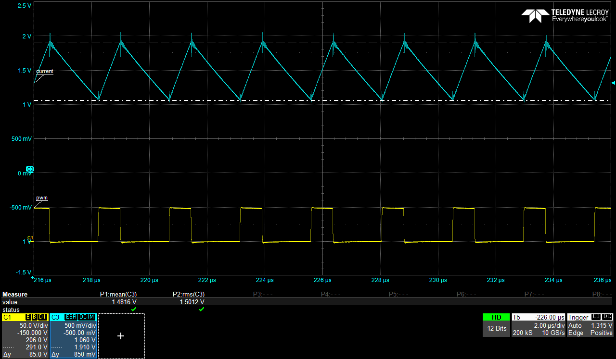Screen dimensions: 616x359
Task: Click the yellow C1 ground level marker
Action: (30, 238)
